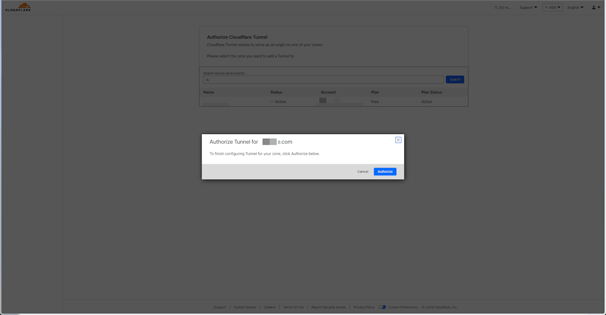Click the search magnifier icon in field
Image resolution: width=606 pixels, height=315 pixels.
pos(208,80)
